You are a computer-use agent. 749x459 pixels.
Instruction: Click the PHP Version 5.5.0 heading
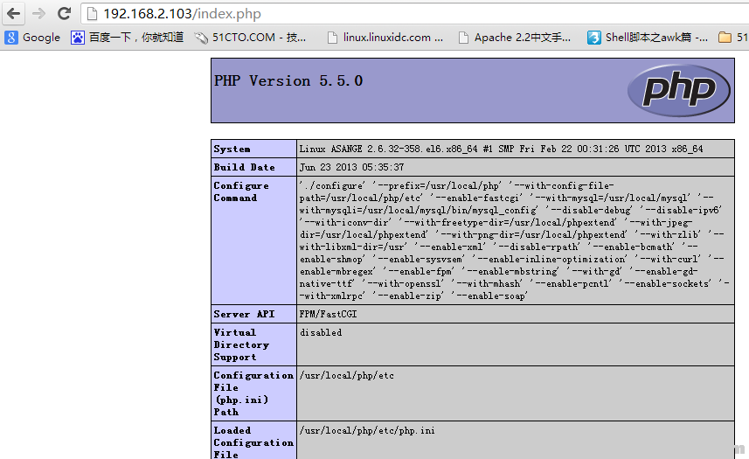point(288,80)
